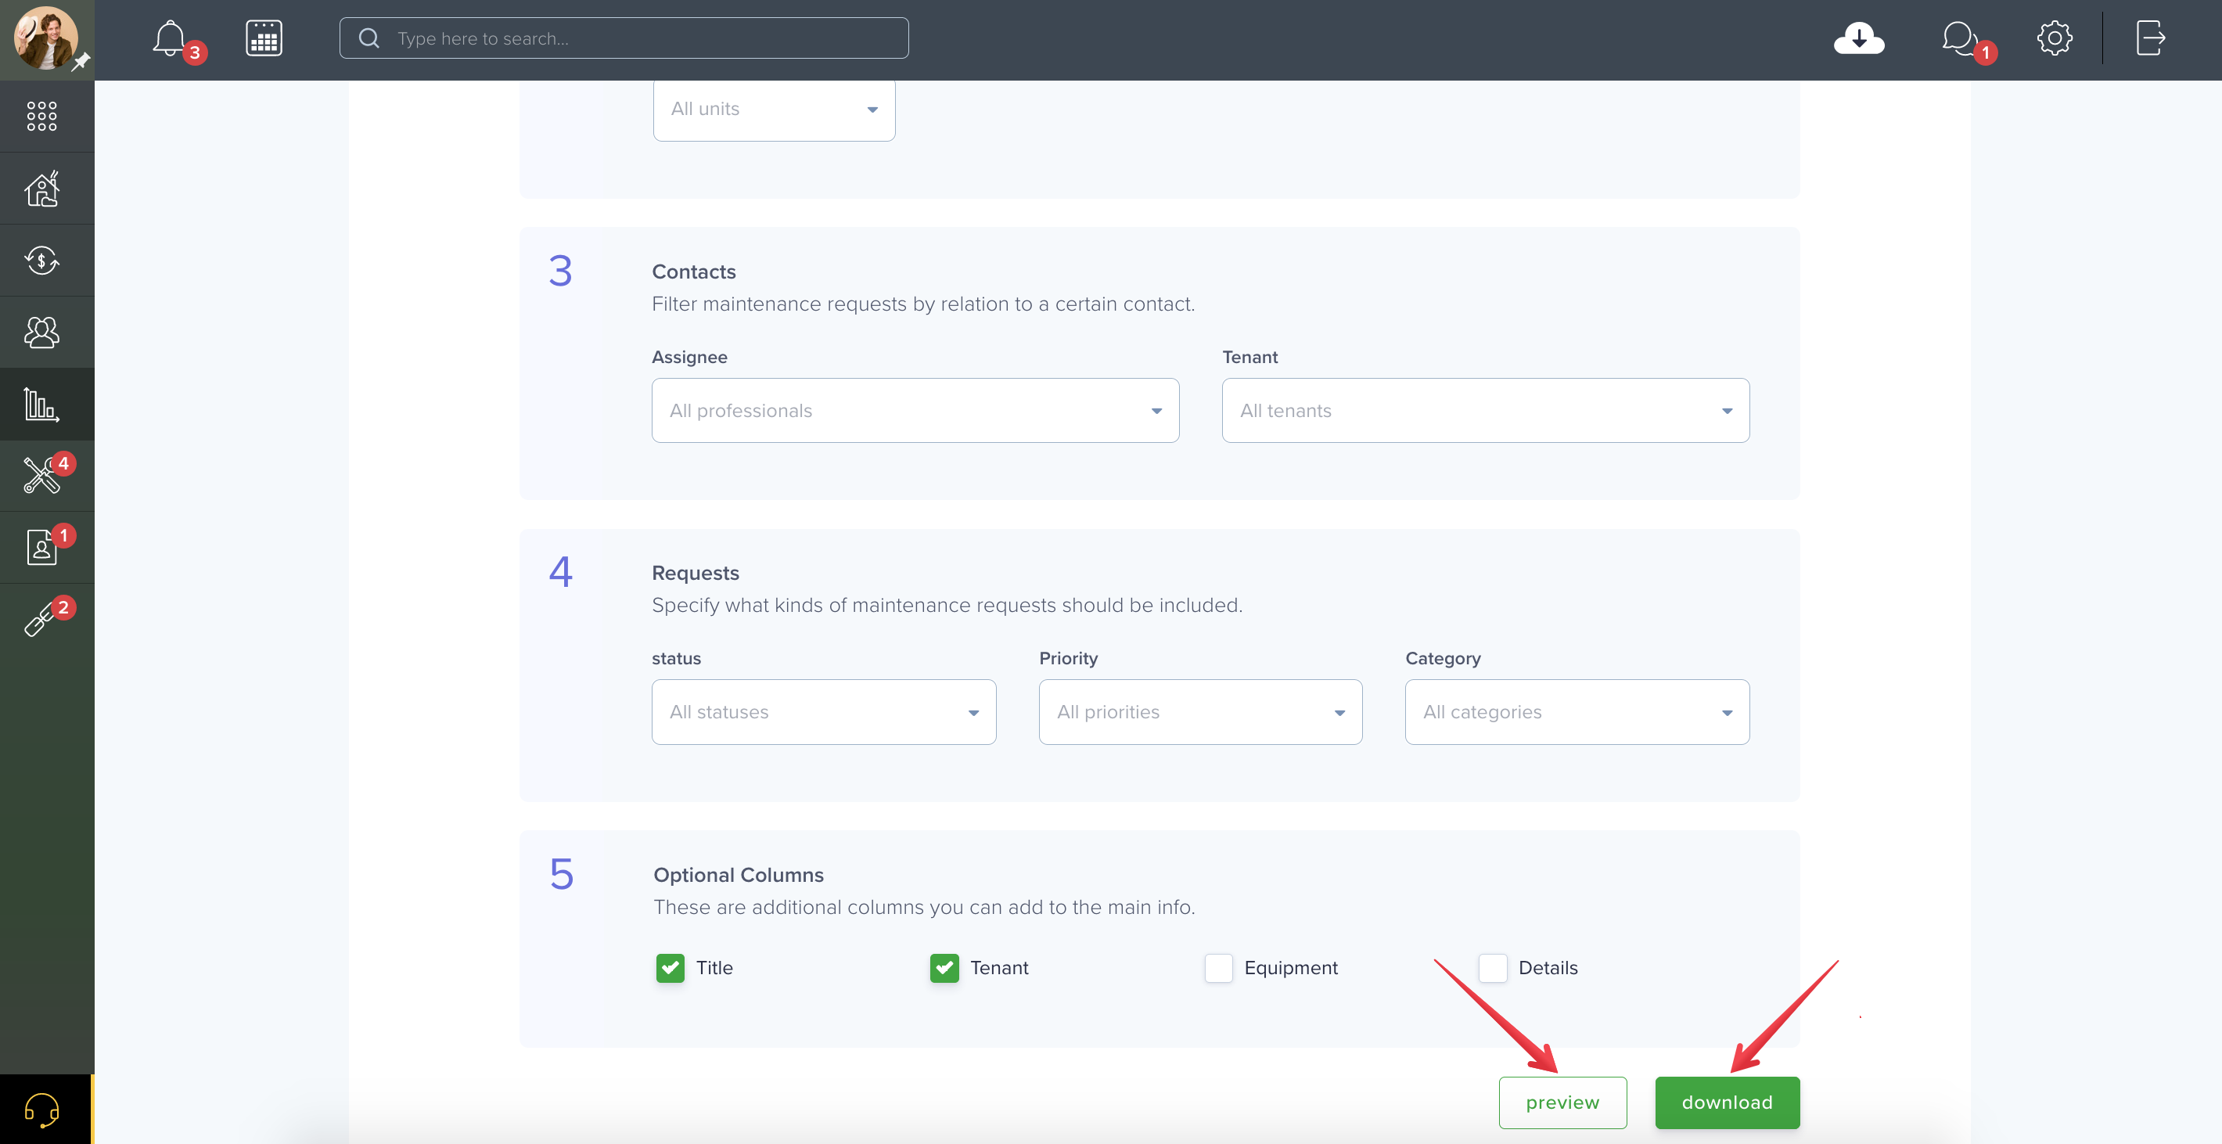Click the Contacts section heading
This screenshot has width=2222, height=1144.
(695, 272)
